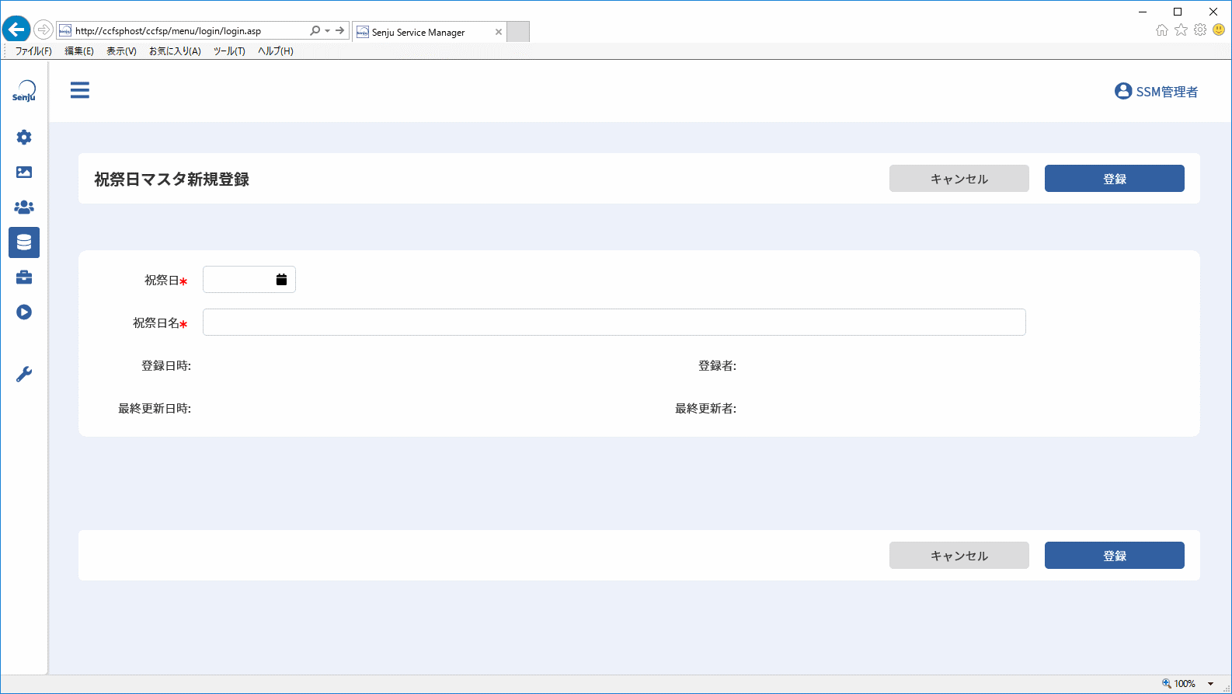This screenshot has width=1232, height=694.
Task: Select the Senju Service Manager tab
Action: point(430,32)
